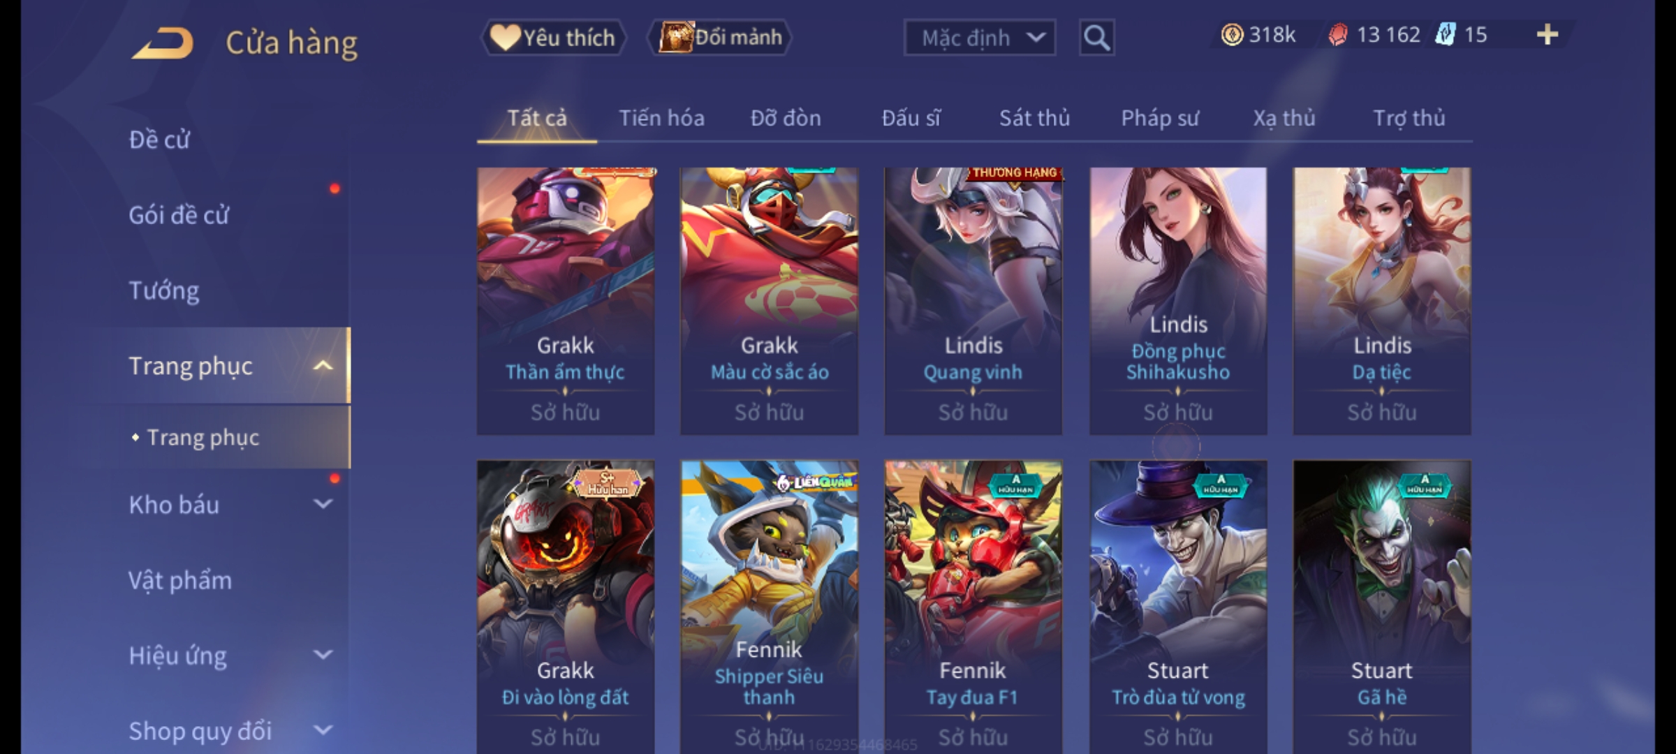
Task: Open the search magnifier icon
Action: pyautogui.click(x=1096, y=38)
